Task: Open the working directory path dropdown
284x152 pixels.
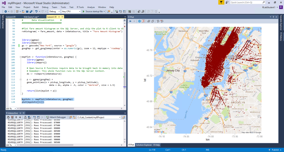Action: coord(120,117)
